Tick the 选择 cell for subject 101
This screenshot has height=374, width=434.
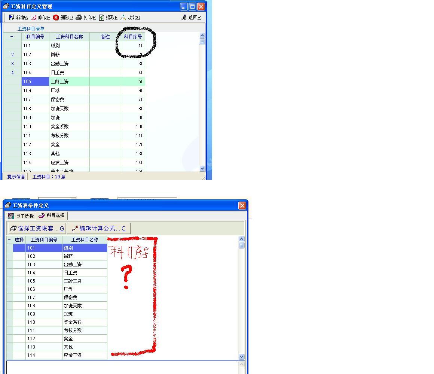point(19,248)
